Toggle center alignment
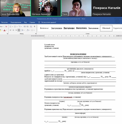Viewport: 122px width, 124px height. pos(13,30)
